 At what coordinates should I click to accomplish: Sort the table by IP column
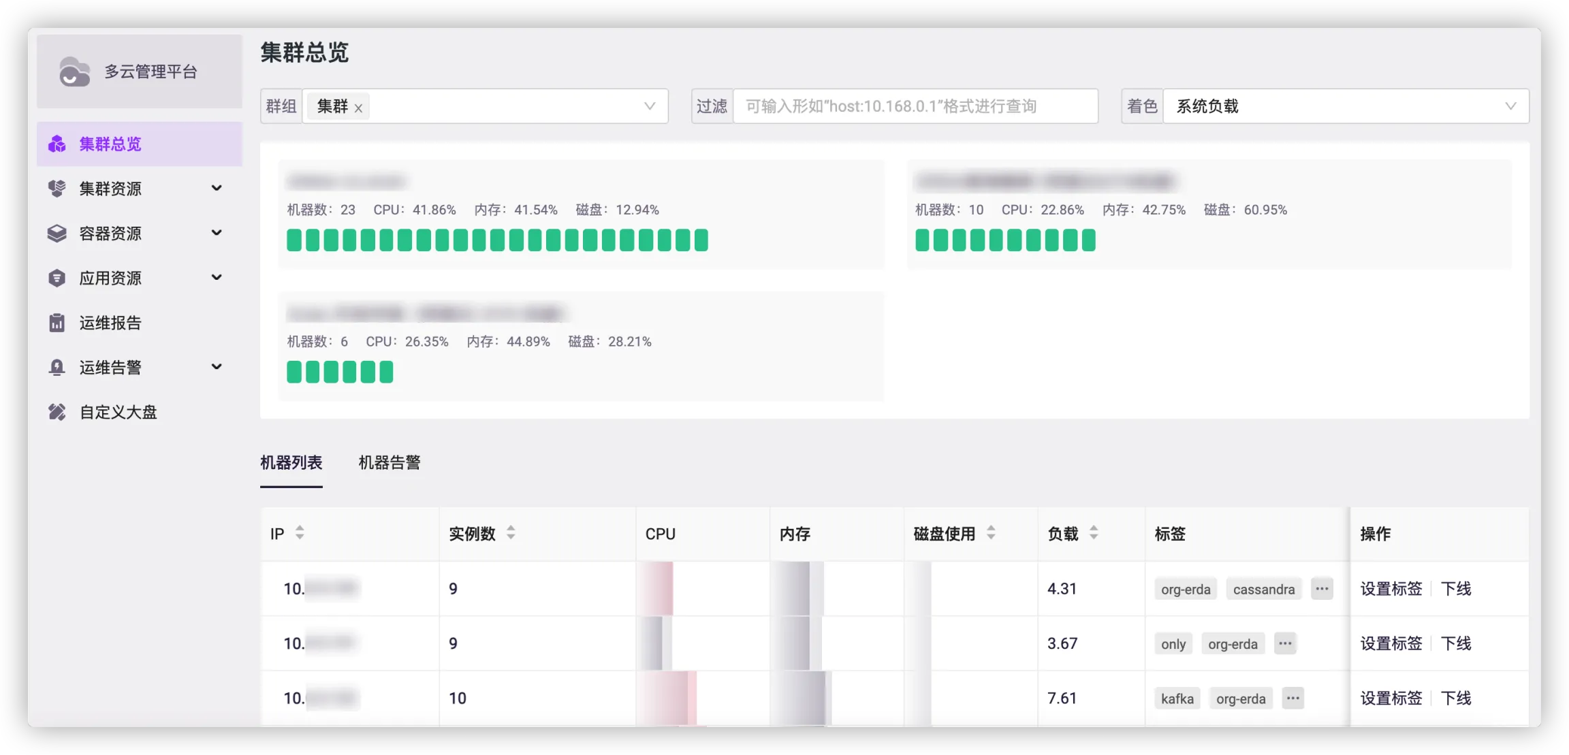(300, 533)
